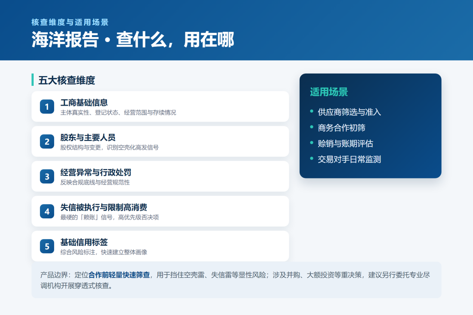Screen dimensions: 473x315
Task: Click the list item "交易对手日常监测"
Action: (349, 159)
